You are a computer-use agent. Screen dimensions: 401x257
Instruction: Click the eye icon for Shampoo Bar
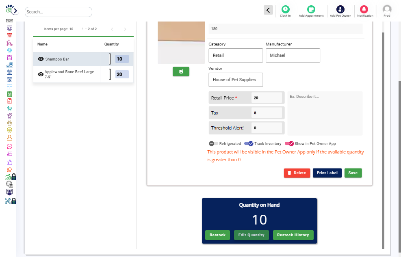click(x=41, y=59)
